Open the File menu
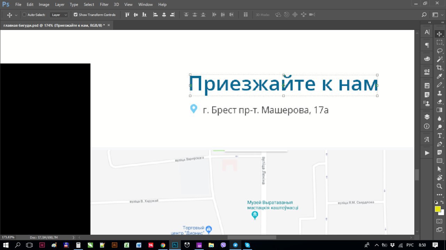This screenshot has height=250, width=446. point(18,5)
